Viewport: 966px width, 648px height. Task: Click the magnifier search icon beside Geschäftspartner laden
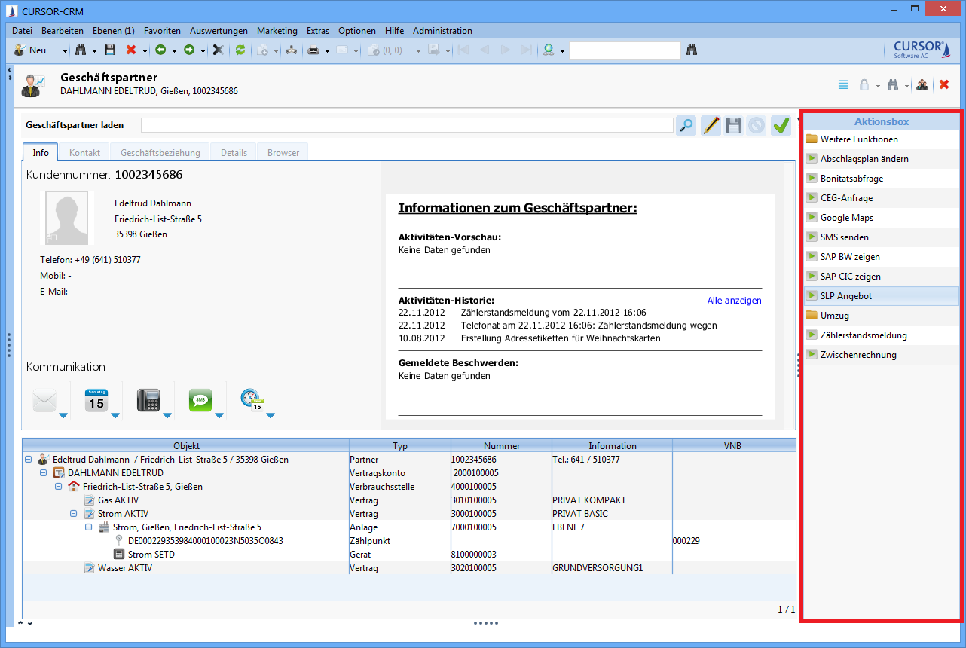pos(686,126)
